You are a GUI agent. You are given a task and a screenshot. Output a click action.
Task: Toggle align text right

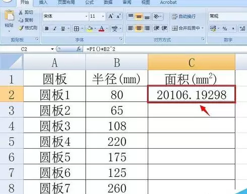(147, 28)
